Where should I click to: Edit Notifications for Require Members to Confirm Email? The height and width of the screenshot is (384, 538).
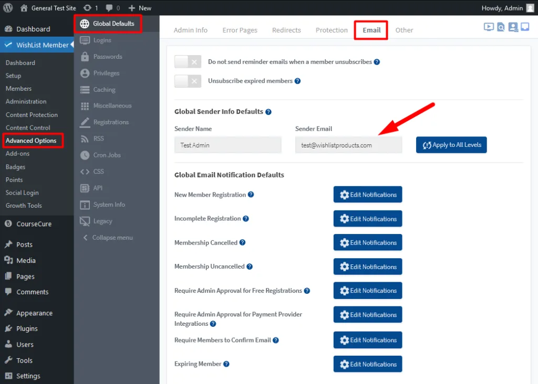pos(367,340)
